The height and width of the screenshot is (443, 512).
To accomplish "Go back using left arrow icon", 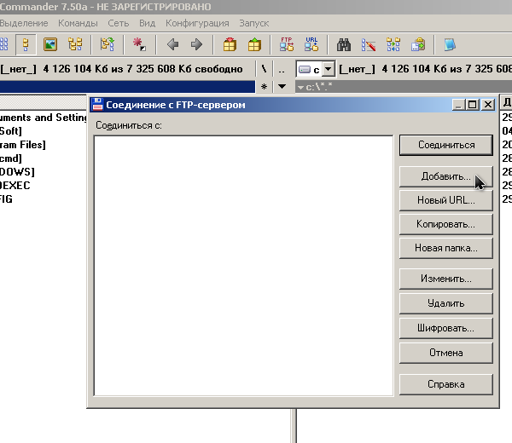I will 173,44.
